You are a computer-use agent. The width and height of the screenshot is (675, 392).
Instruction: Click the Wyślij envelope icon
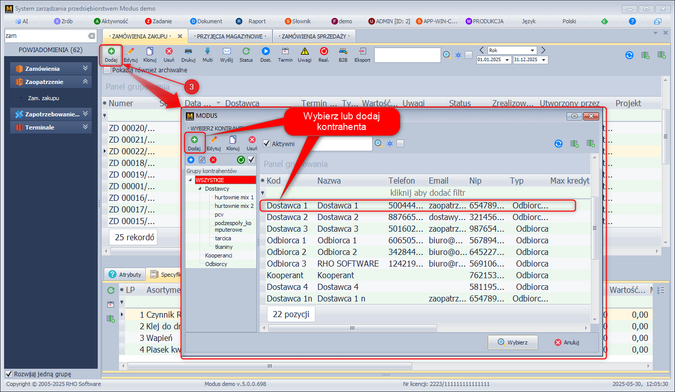coord(226,52)
